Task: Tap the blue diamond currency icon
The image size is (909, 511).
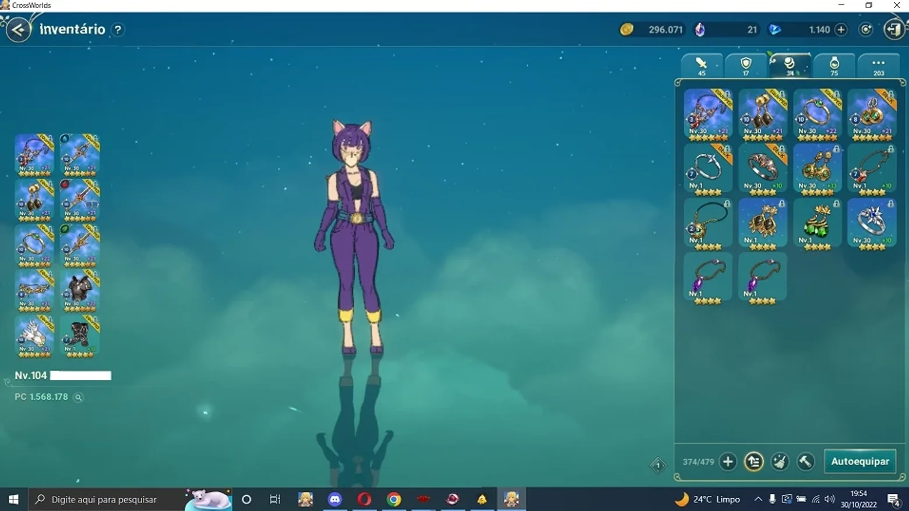Action: [775, 30]
